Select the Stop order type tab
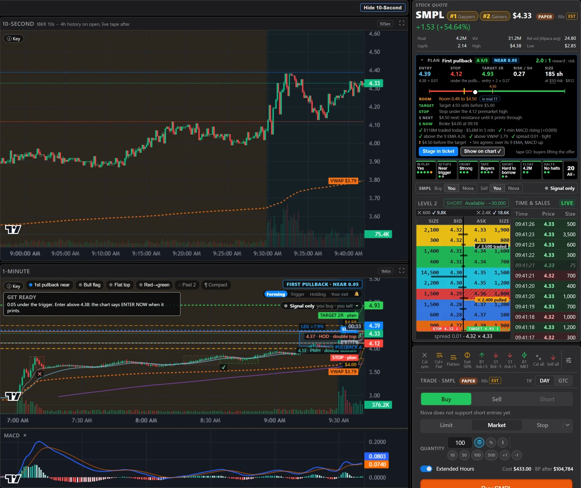The width and height of the screenshot is (581, 488). 542,425
